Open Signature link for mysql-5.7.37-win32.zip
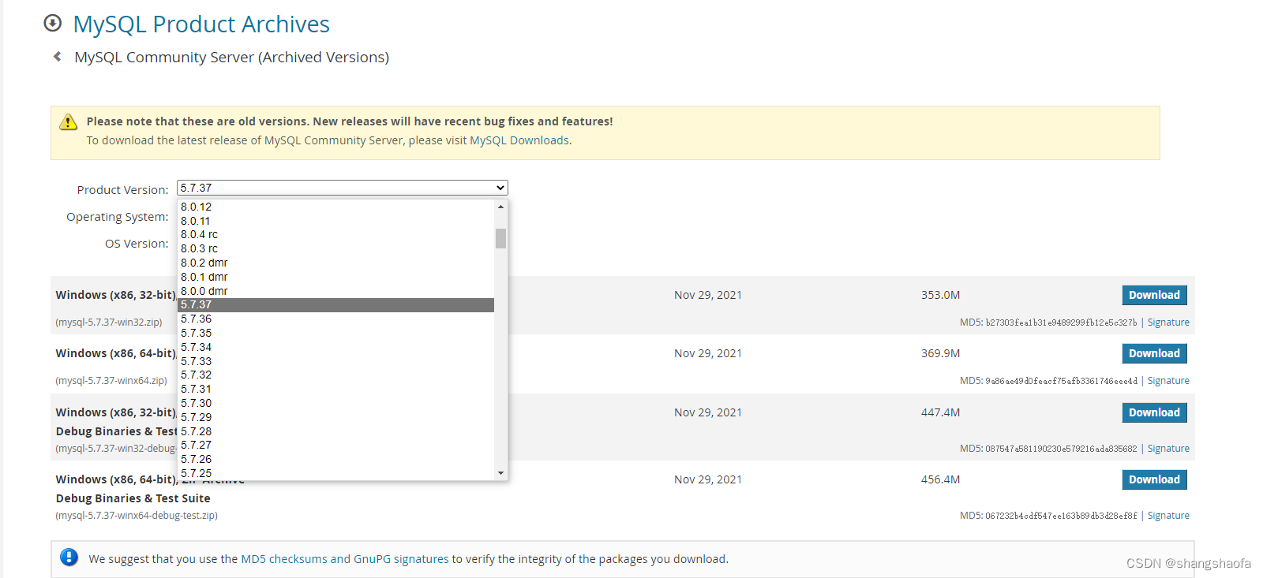This screenshot has width=1263, height=578. pyautogui.click(x=1168, y=323)
